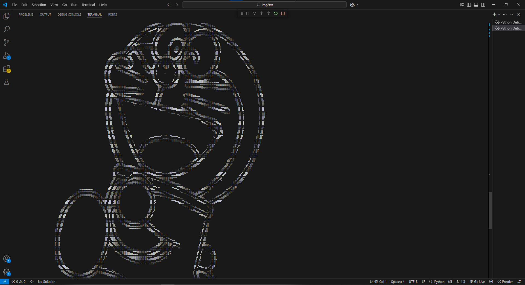The image size is (525, 285).
Task: Create a new terminal with plus icon
Action: (x=494, y=14)
